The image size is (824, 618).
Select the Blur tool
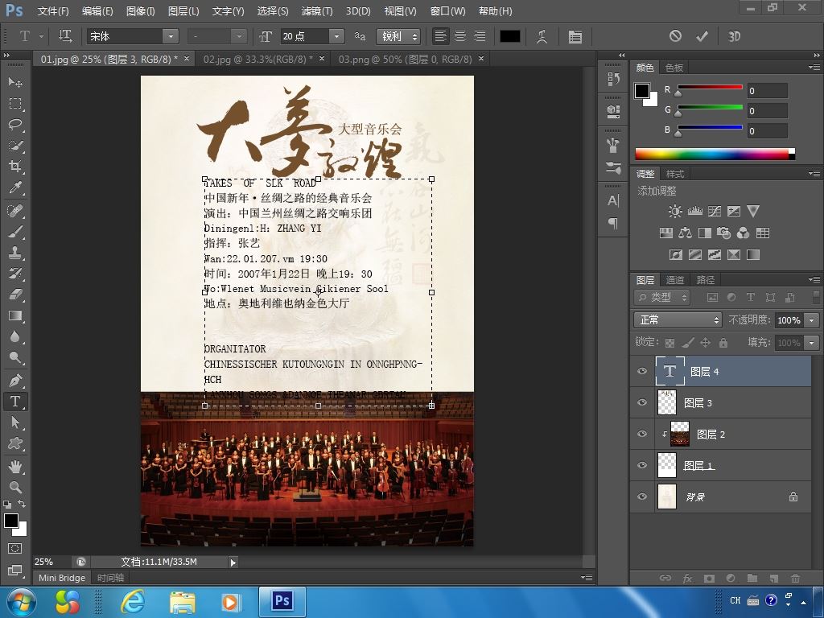click(15, 337)
